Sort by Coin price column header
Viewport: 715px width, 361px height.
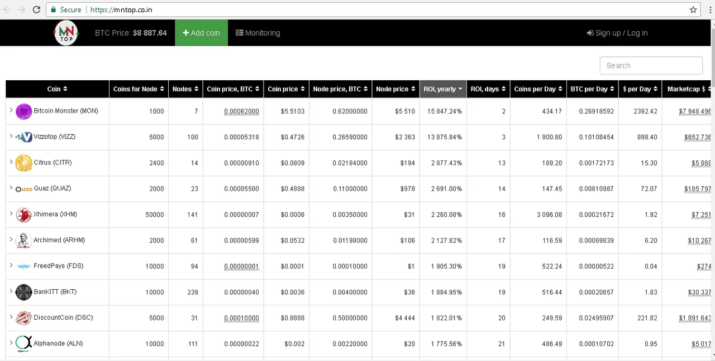(x=287, y=89)
